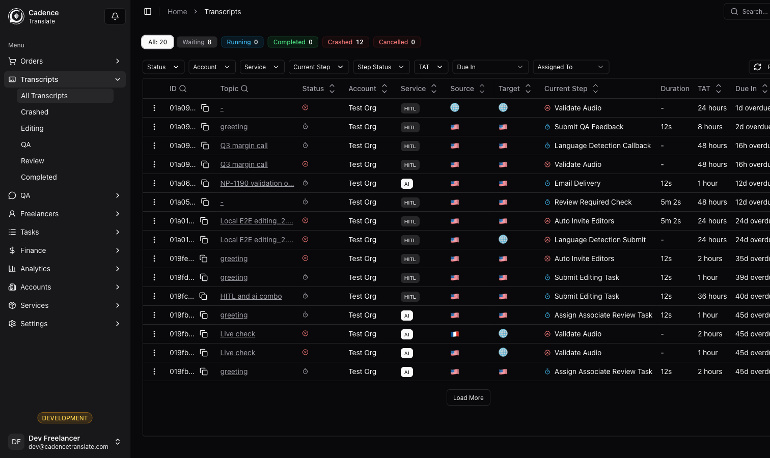
Task: Open the Account filter dropdown
Action: tap(212, 67)
